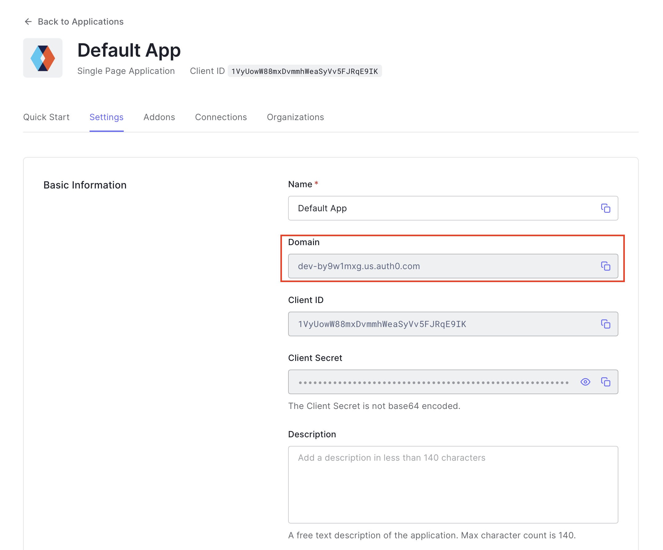Viewport: 663px width, 550px height.
Task: Click the Default App page title
Action: (x=129, y=50)
